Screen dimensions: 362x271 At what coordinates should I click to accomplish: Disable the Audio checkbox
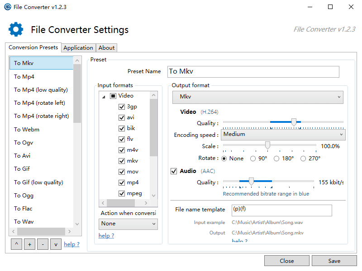click(174, 171)
